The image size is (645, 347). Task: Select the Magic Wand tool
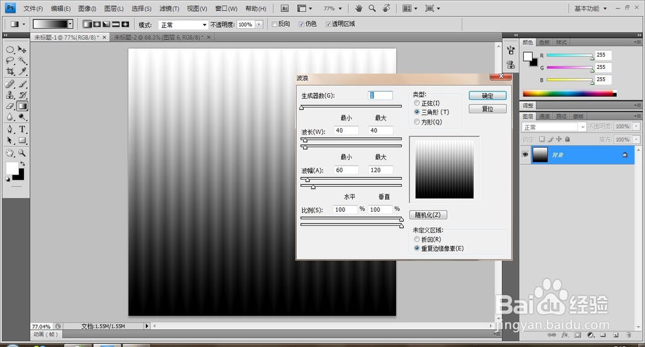click(x=22, y=61)
